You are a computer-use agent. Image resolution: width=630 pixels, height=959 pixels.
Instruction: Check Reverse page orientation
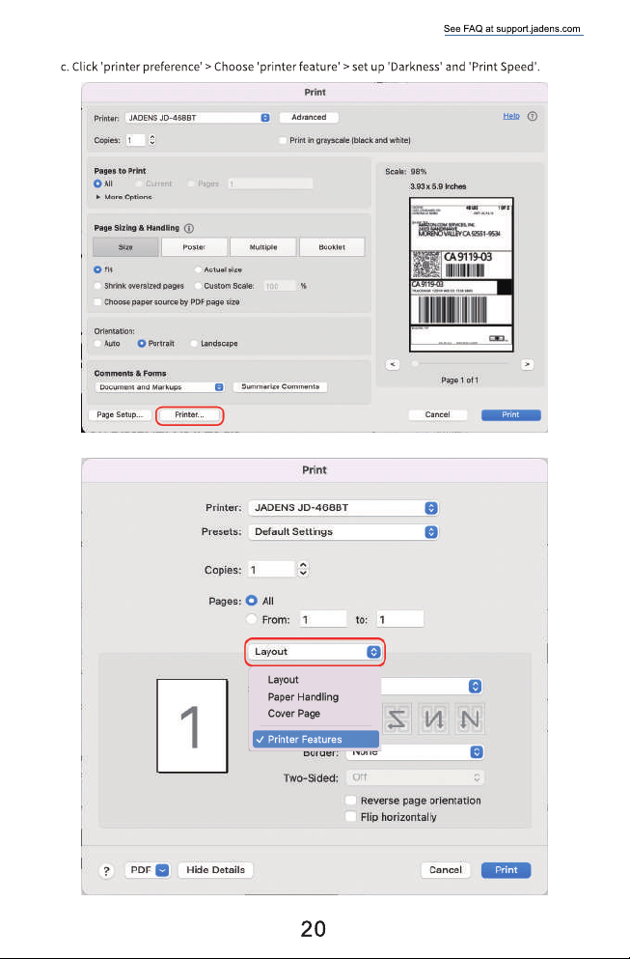pos(351,800)
